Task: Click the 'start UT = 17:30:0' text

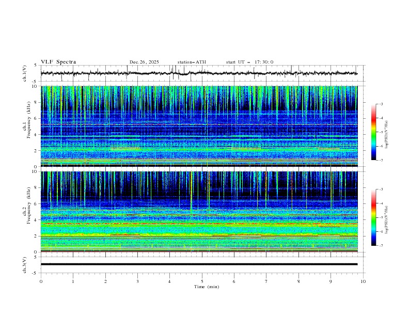Action: [249, 62]
